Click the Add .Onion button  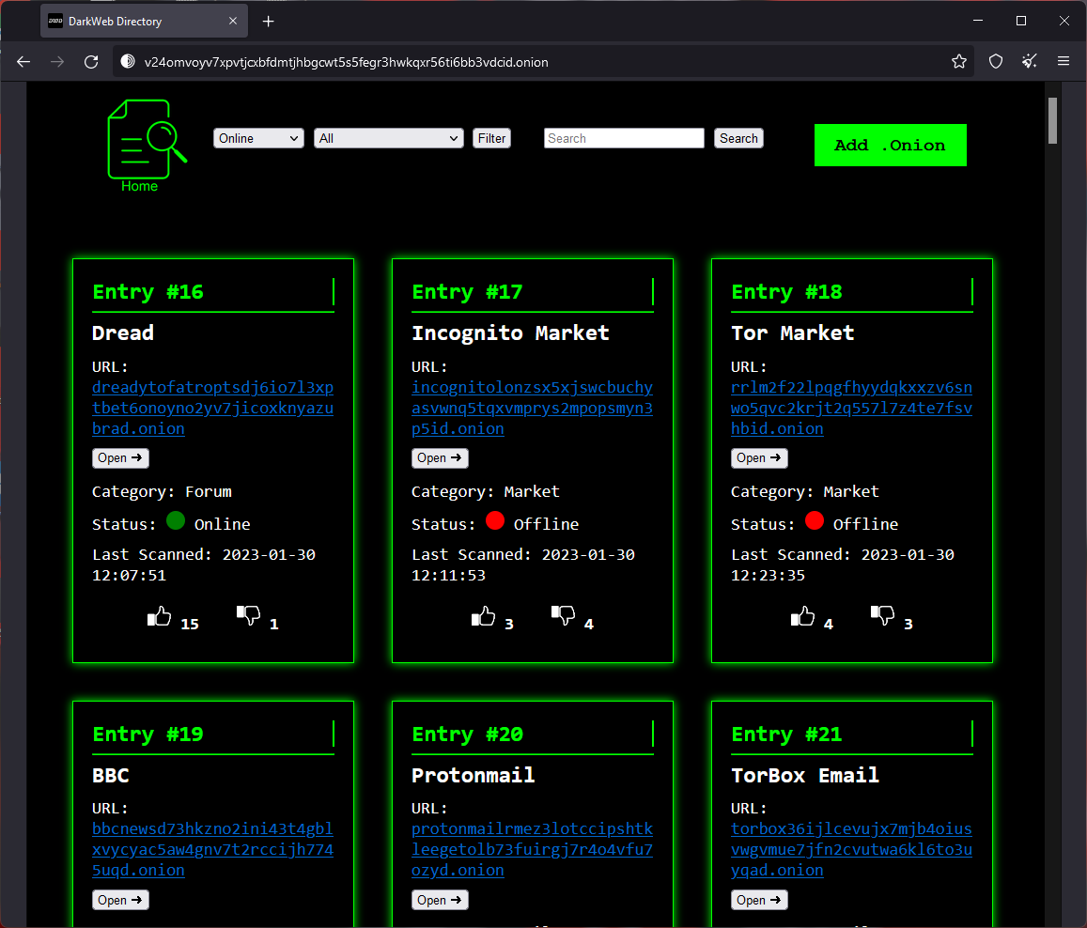[890, 145]
